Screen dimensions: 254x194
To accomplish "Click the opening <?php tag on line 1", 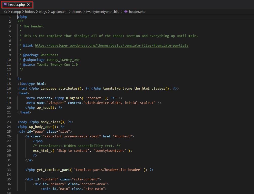I will pyautogui.click(x=22, y=17).
